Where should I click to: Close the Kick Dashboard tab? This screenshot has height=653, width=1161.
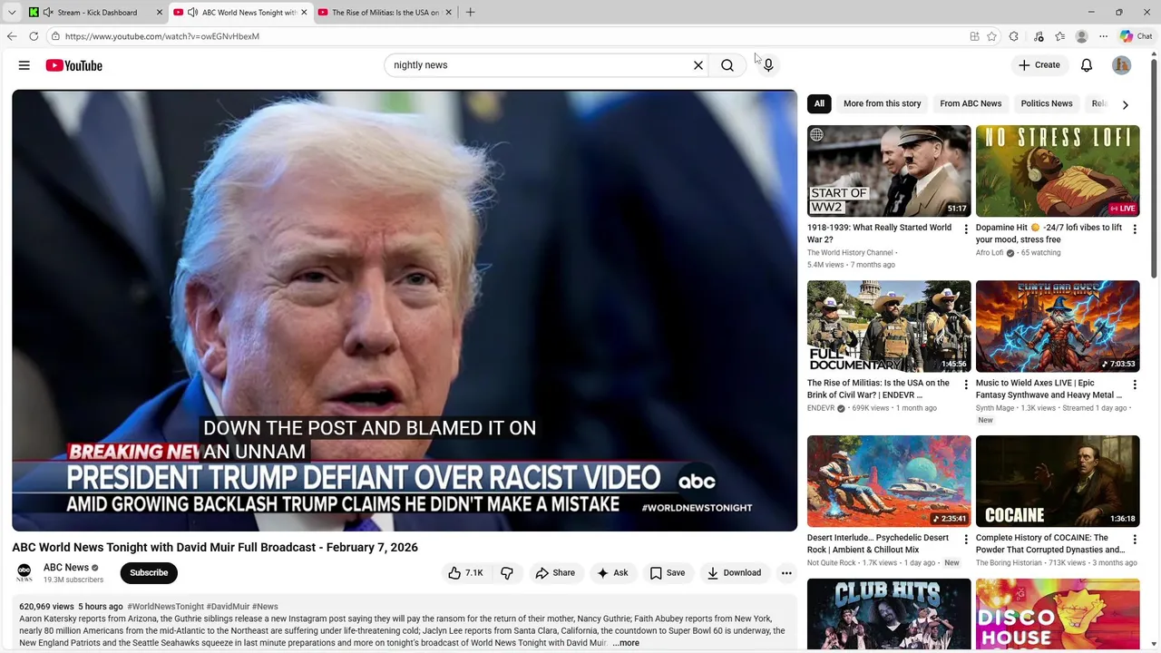(x=160, y=13)
